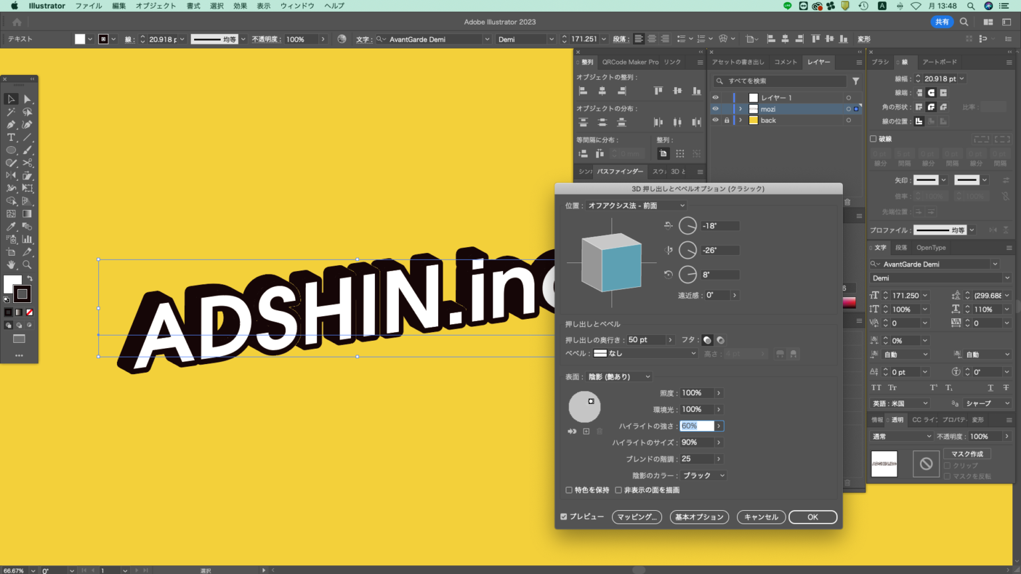The width and height of the screenshot is (1021, 574).
Task: Select the Paintbrush tool
Action: coord(27,150)
